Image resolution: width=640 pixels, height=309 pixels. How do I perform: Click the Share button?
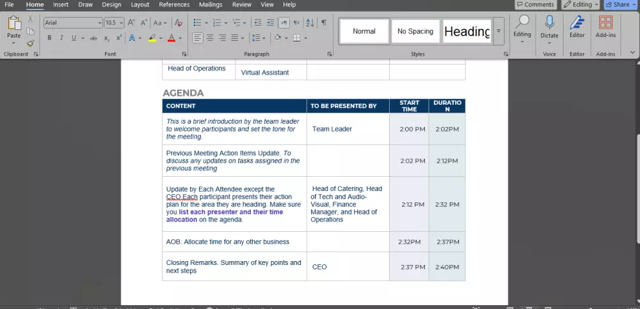pyautogui.click(x=621, y=4)
